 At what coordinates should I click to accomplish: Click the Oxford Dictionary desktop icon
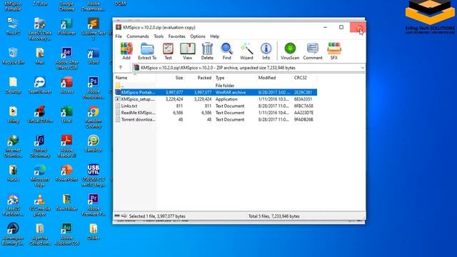tap(40, 146)
